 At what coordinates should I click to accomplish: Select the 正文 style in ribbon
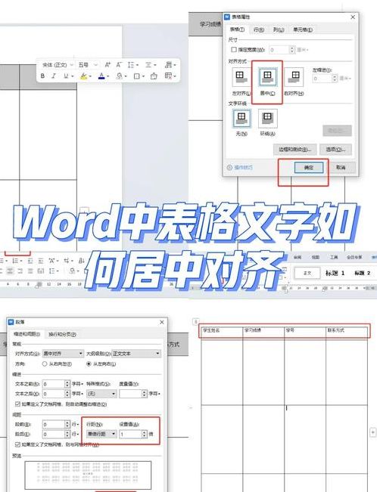tap(307, 274)
